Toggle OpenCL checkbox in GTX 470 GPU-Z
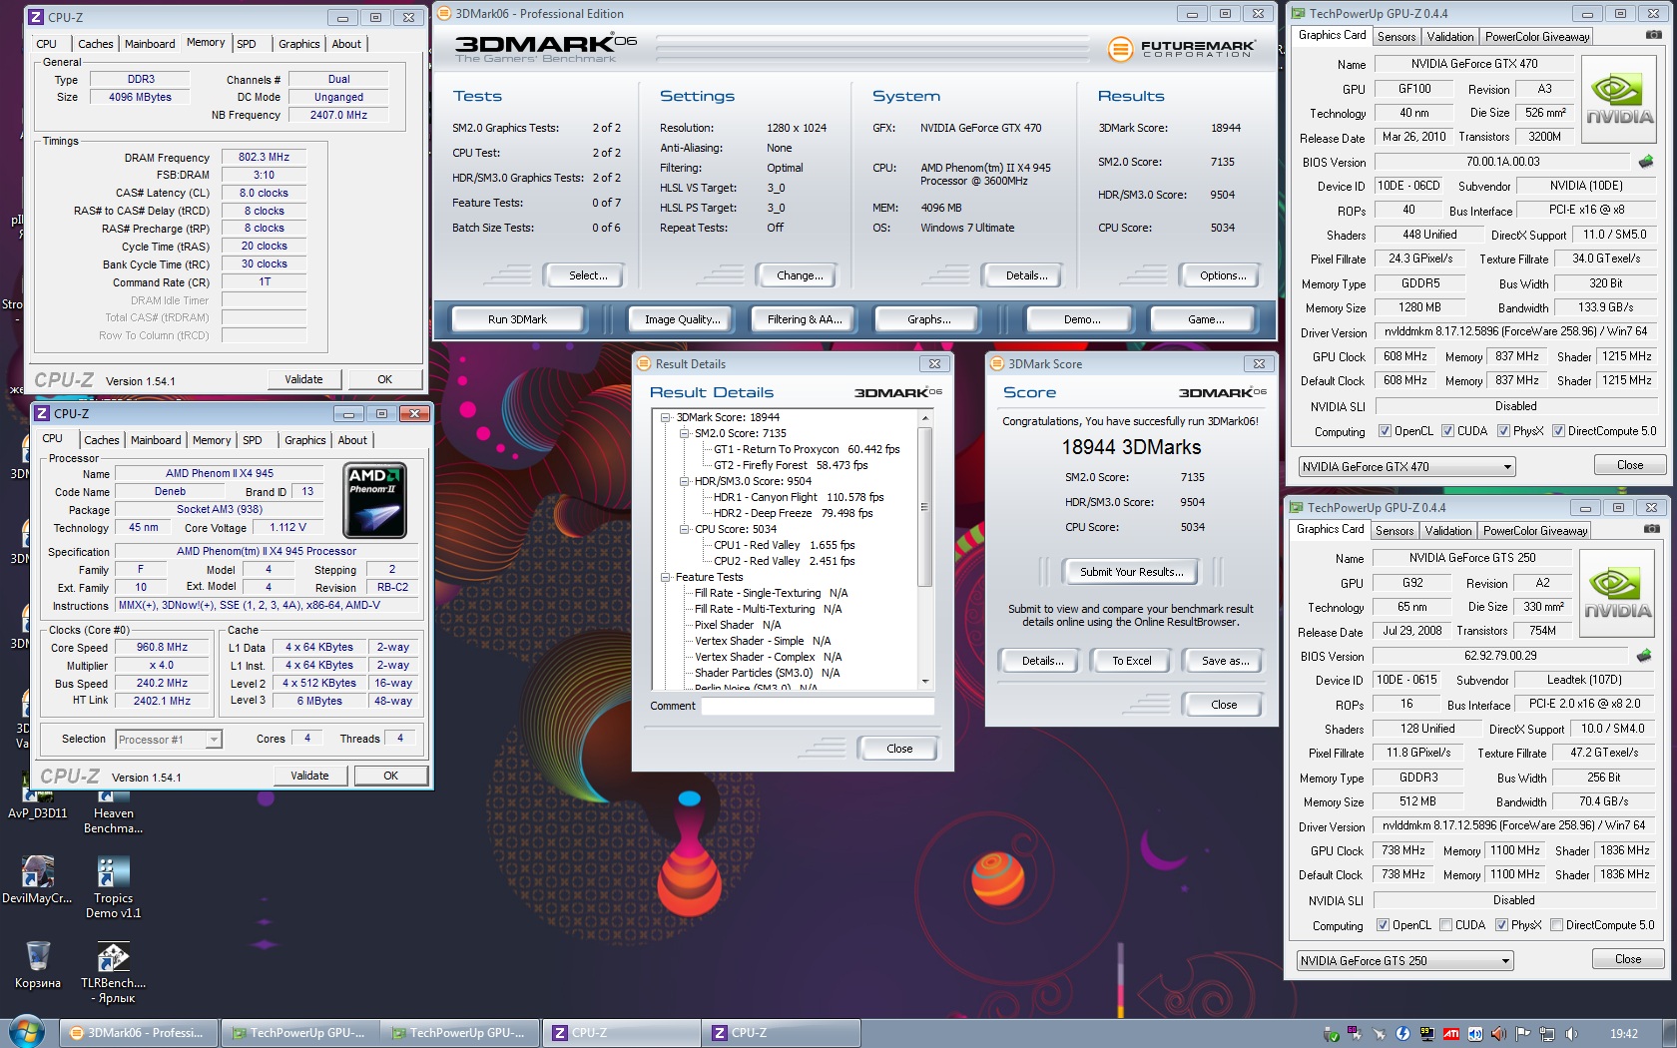This screenshot has height=1048, width=1677. click(1385, 431)
